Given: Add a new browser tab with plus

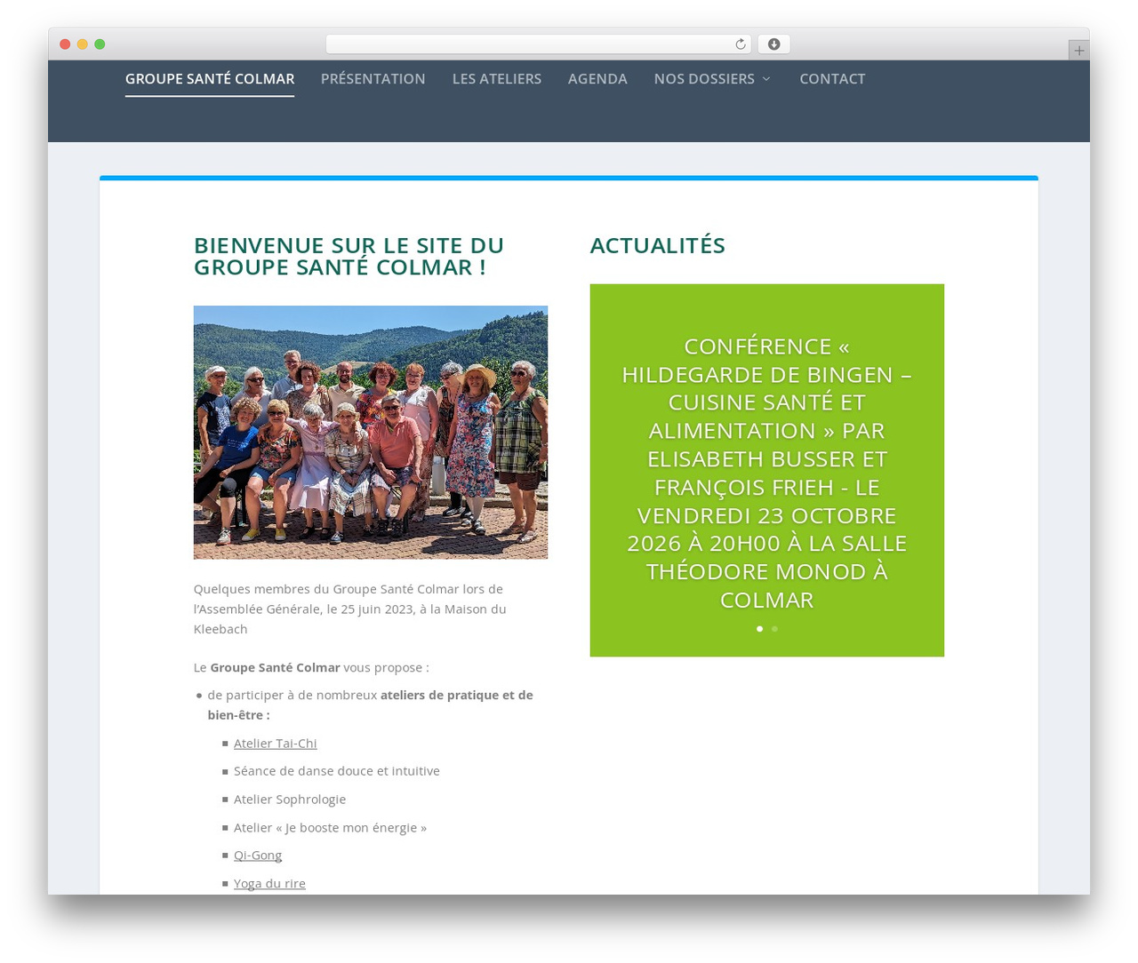Looking at the screenshot, I should coord(1078,51).
